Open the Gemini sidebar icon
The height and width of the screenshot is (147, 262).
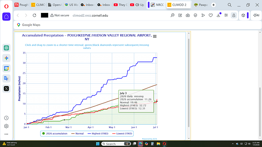click(6, 58)
